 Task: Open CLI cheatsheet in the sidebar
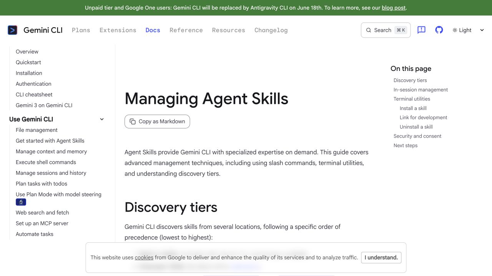click(x=34, y=95)
